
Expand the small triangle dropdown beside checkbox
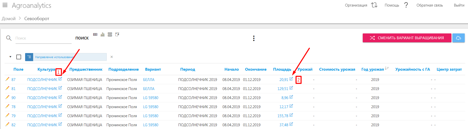tap(10, 57)
